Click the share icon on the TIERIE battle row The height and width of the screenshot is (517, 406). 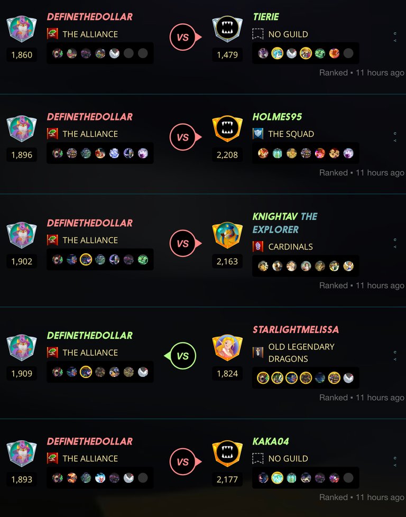[x=395, y=41]
